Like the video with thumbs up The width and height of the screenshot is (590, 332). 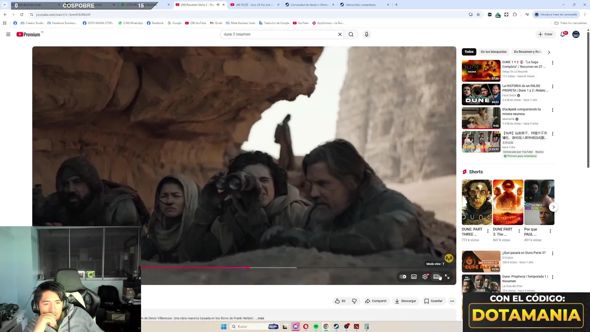(x=340, y=301)
